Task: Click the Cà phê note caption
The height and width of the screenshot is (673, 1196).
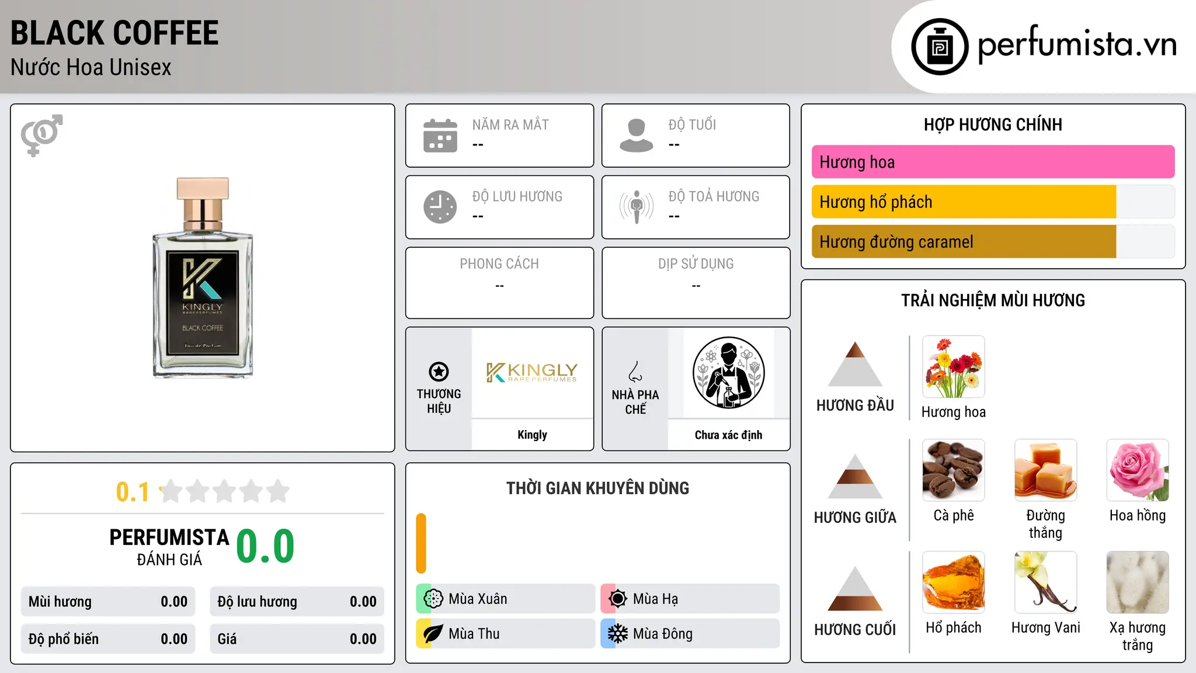Action: click(x=954, y=515)
